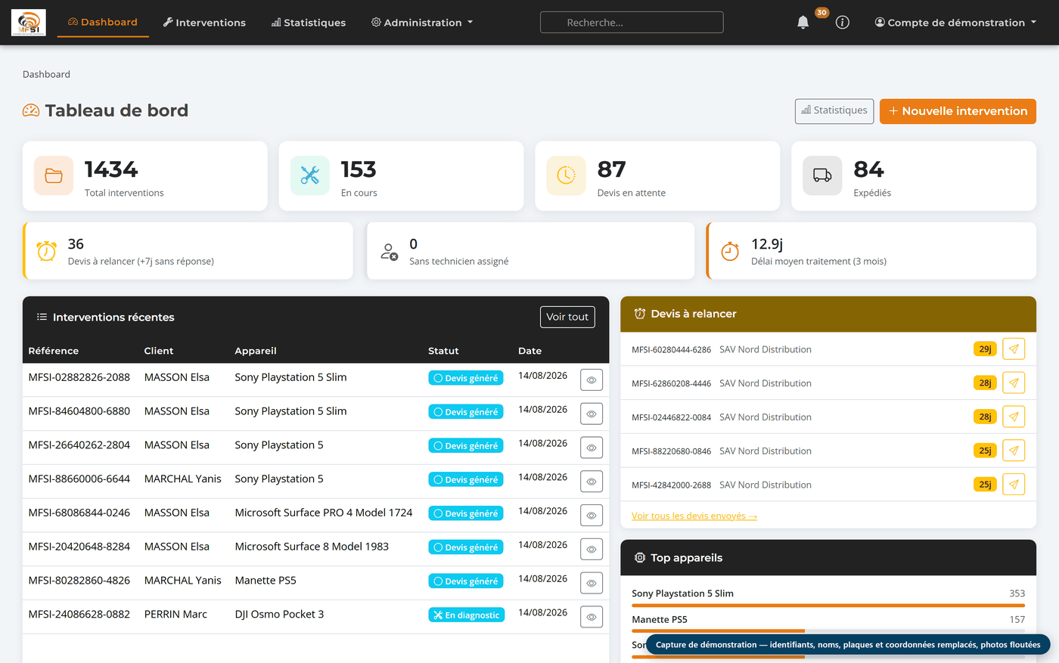Click the 153 En cours value
Viewport: 1059px width, 663px height.
(x=359, y=169)
